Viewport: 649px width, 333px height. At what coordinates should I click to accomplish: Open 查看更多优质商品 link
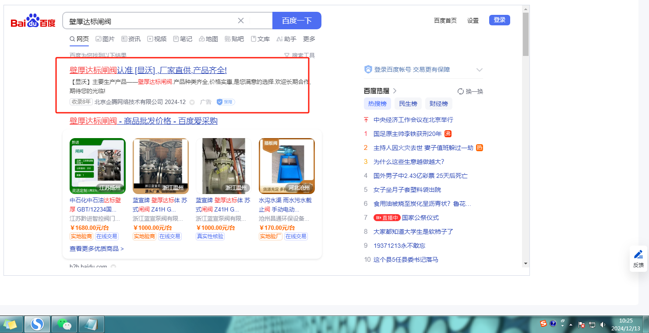(x=97, y=249)
